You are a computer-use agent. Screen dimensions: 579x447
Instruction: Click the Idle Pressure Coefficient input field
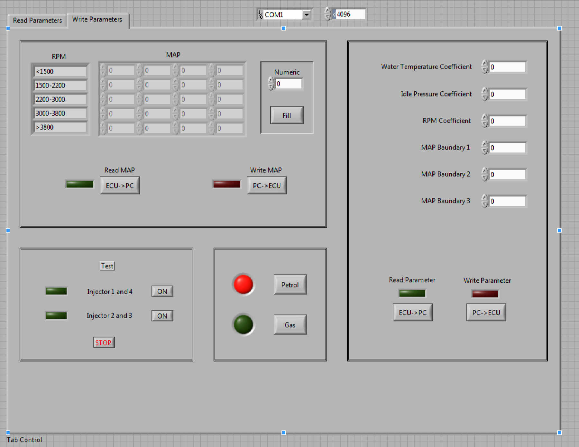(x=507, y=95)
